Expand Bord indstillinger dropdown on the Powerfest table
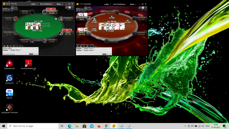The image size is (229, 129). (x=120, y=4)
